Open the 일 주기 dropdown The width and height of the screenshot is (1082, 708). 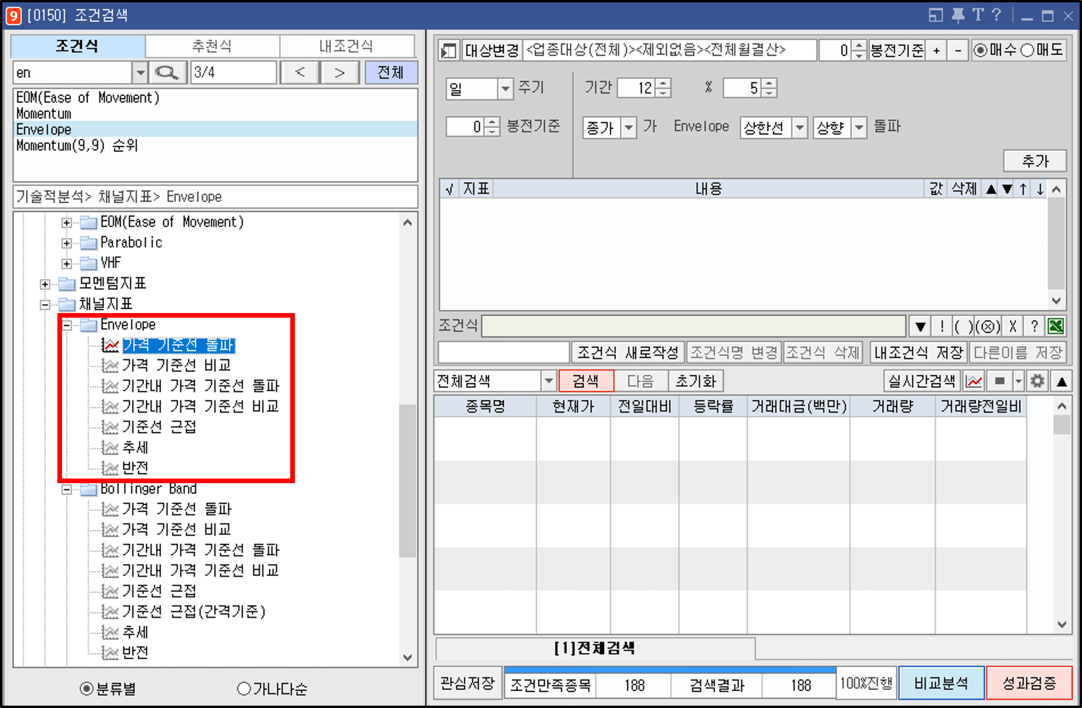point(505,89)
